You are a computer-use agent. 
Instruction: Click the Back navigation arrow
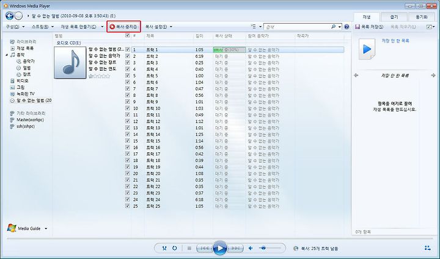[10, 16]
